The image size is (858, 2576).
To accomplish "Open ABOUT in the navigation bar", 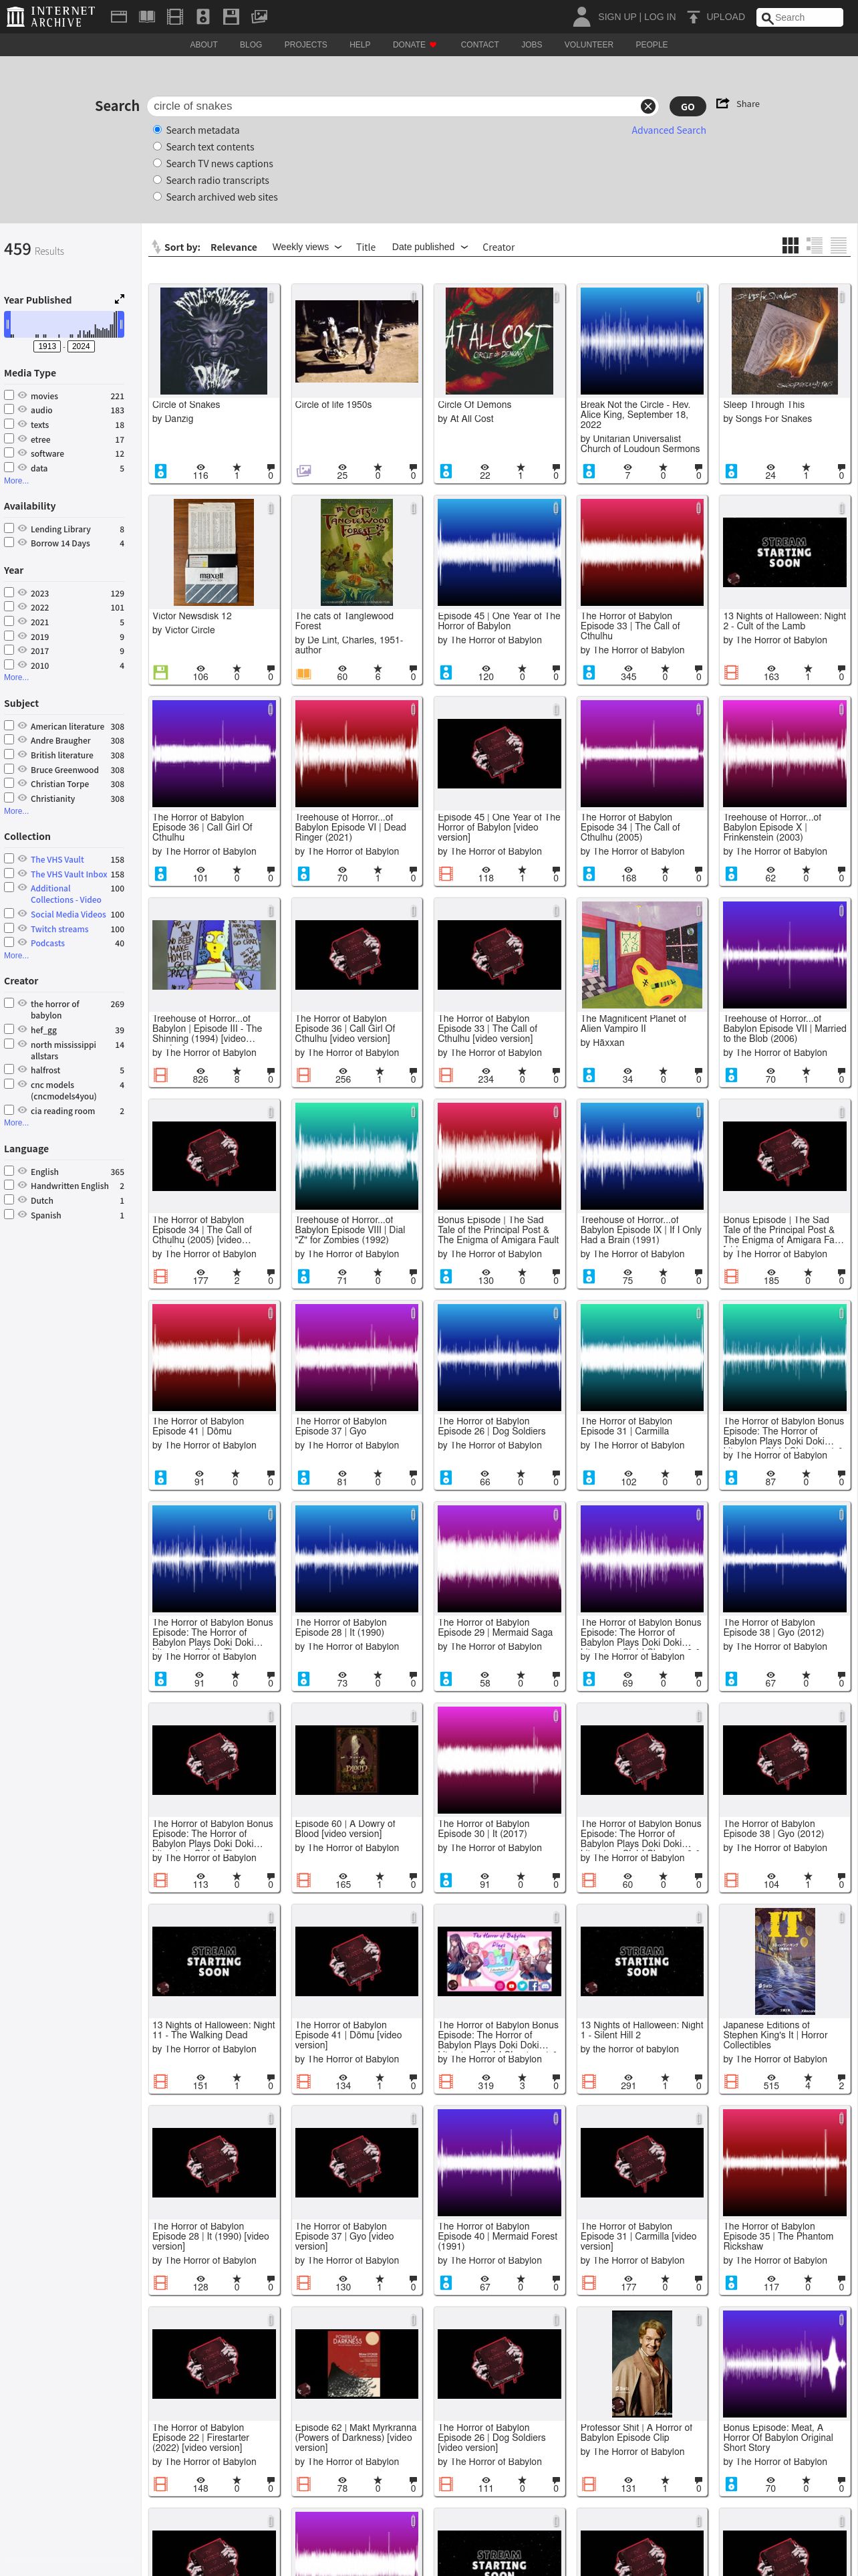I will coord(204,45).
